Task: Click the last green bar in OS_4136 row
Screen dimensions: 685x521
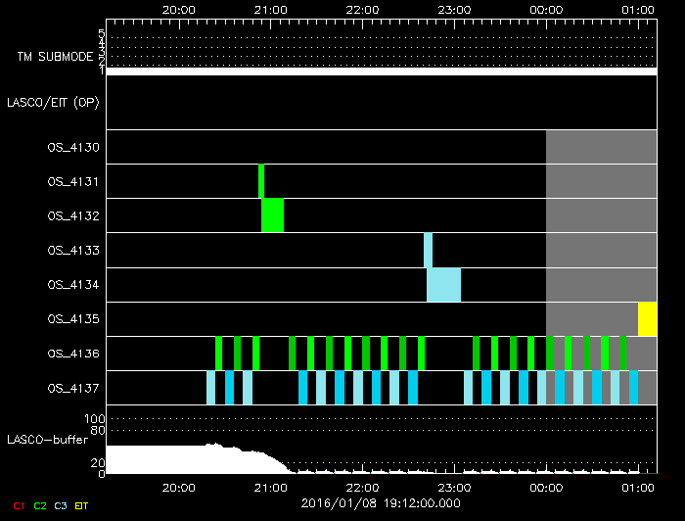Action: pyautogui.click(x=623, y=354)
